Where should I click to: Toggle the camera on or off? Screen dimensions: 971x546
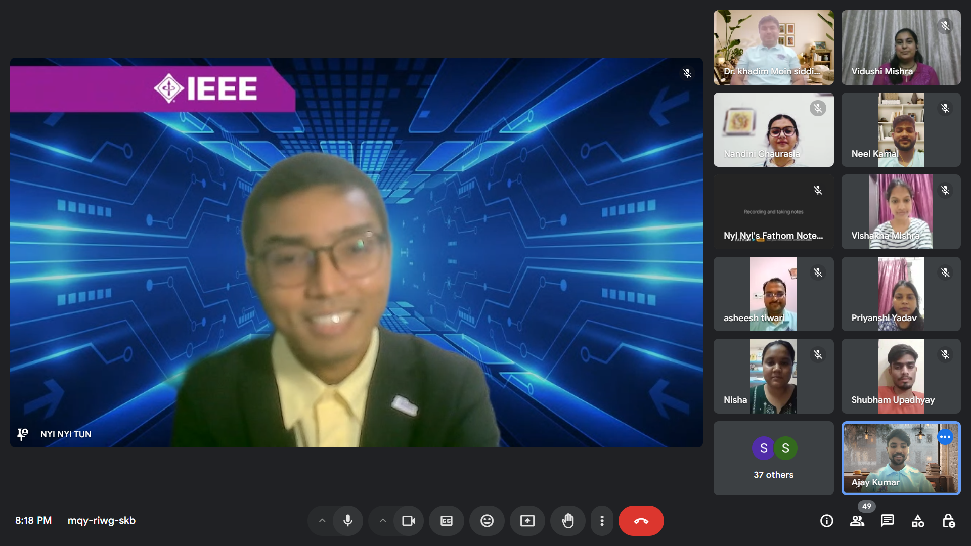(x=409, y=521)
